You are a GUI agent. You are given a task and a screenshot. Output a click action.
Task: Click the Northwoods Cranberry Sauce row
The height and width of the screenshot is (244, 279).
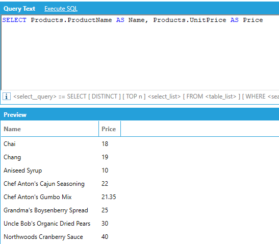pos(140,237)
